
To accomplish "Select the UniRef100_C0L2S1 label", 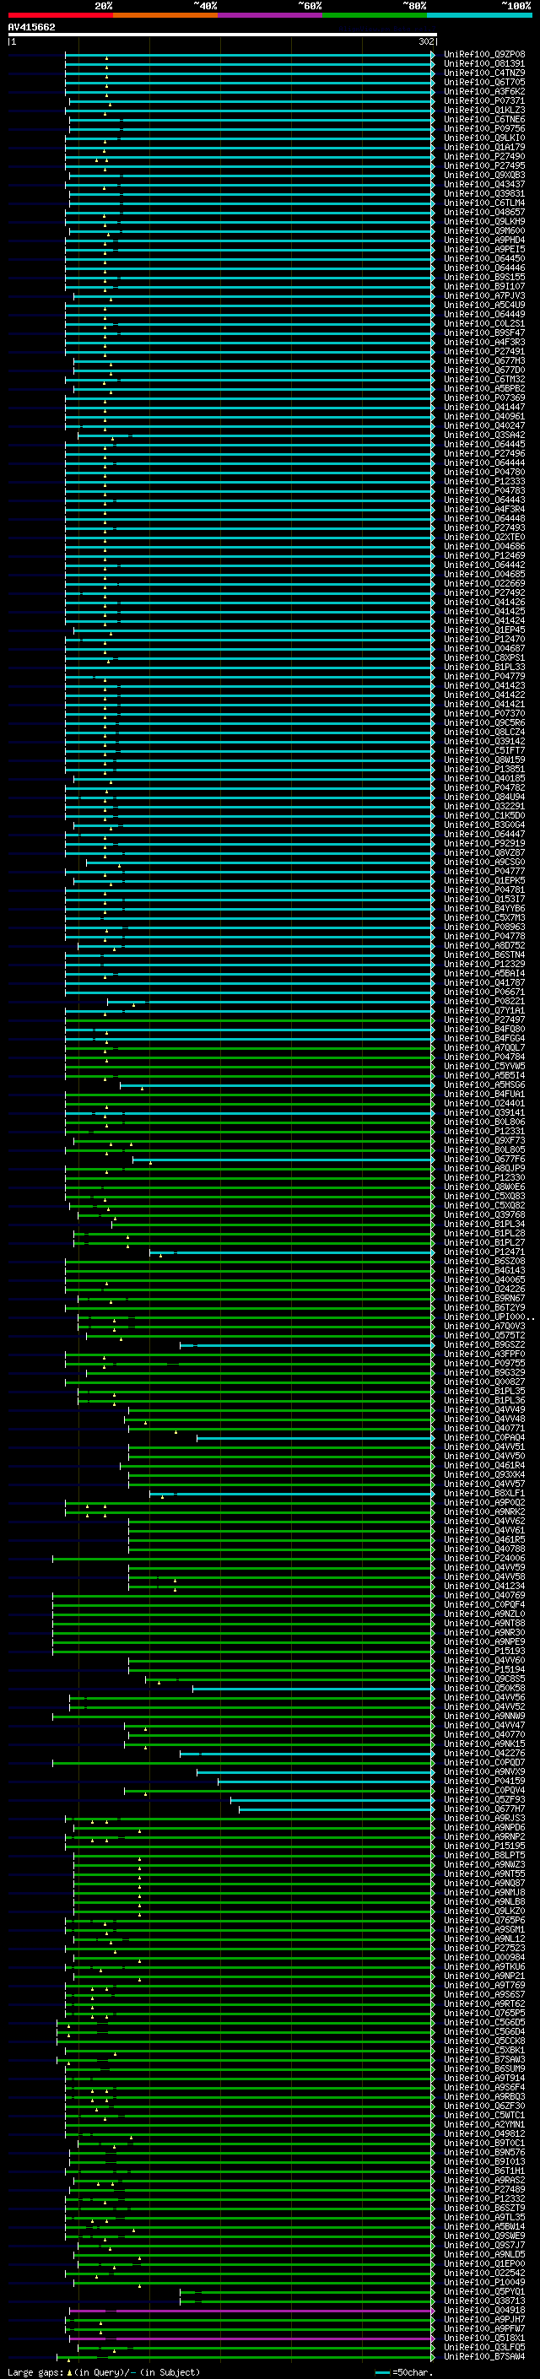I will pos(484,323).
